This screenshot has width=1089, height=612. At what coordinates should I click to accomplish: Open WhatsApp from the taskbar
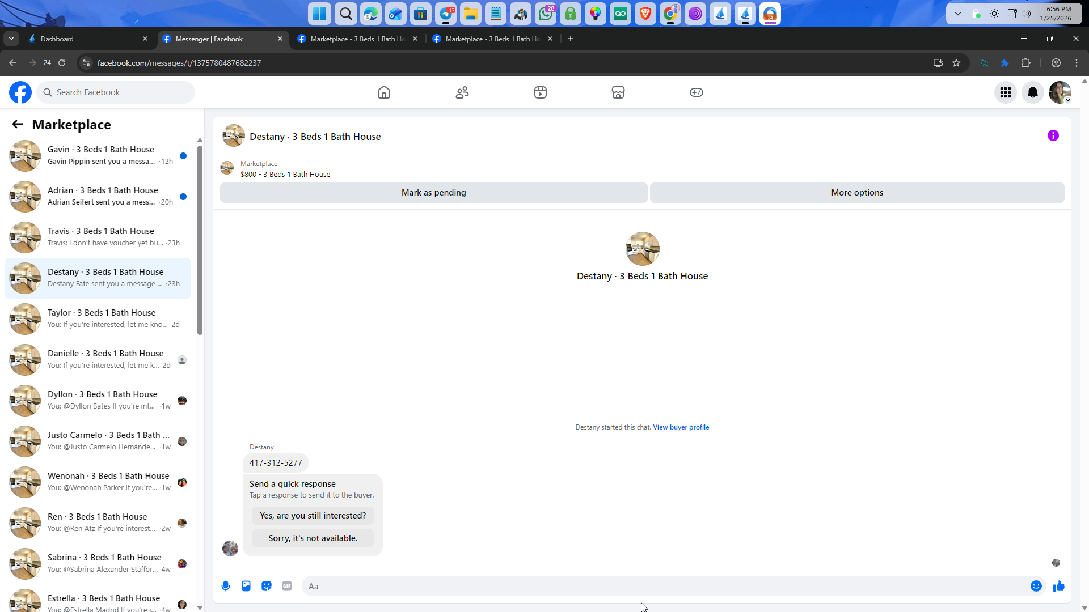[x=546, y=14]
